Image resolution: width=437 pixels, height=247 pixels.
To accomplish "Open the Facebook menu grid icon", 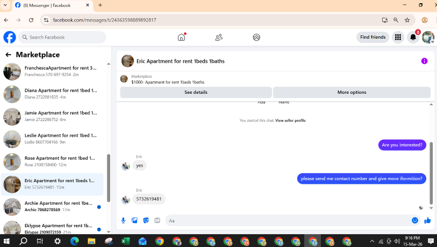I will (398, 37).
